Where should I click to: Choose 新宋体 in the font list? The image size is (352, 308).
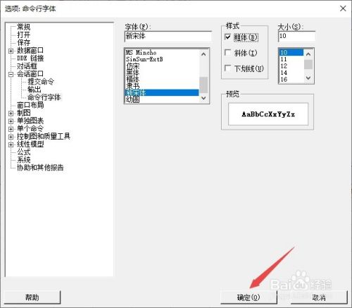coord(162,92)
